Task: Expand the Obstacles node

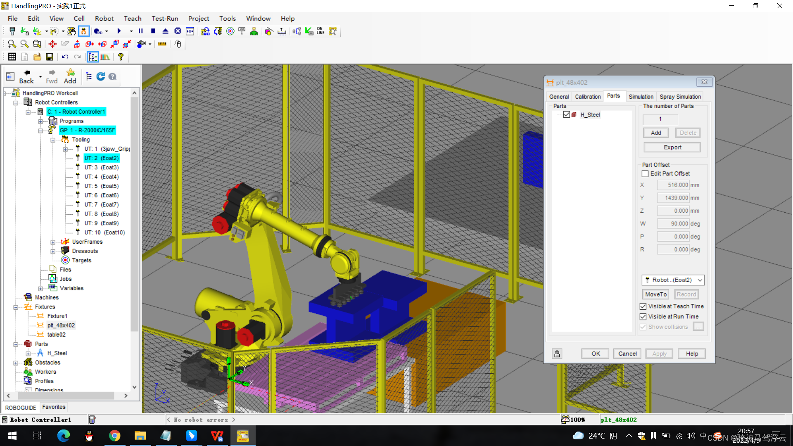Action: [x=16, y=363]
